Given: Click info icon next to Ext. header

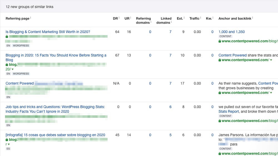Looking at the screenshot, I should point(184,18).
